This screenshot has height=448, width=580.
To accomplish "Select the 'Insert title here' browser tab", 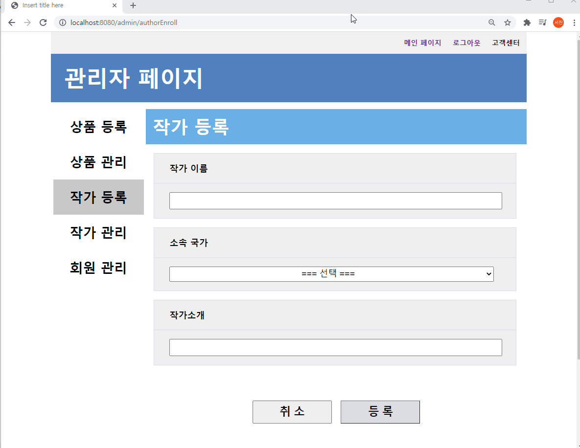I will tap(63, 5).
